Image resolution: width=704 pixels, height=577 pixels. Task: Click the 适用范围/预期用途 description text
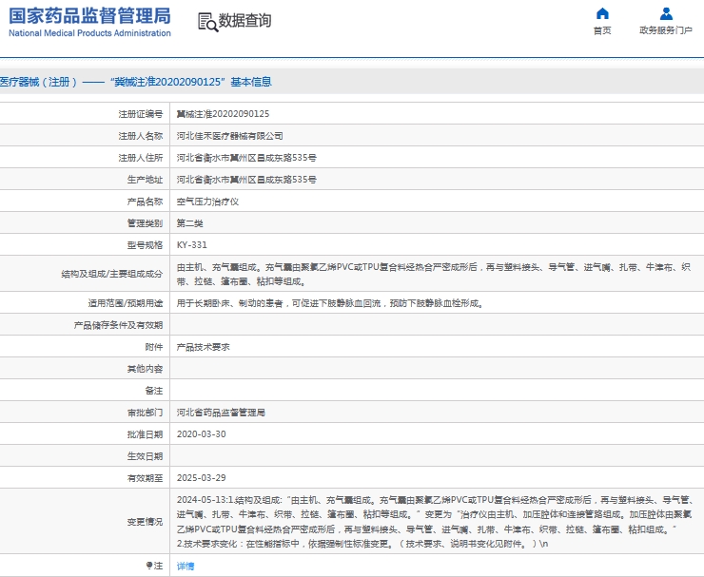point(330,303)
